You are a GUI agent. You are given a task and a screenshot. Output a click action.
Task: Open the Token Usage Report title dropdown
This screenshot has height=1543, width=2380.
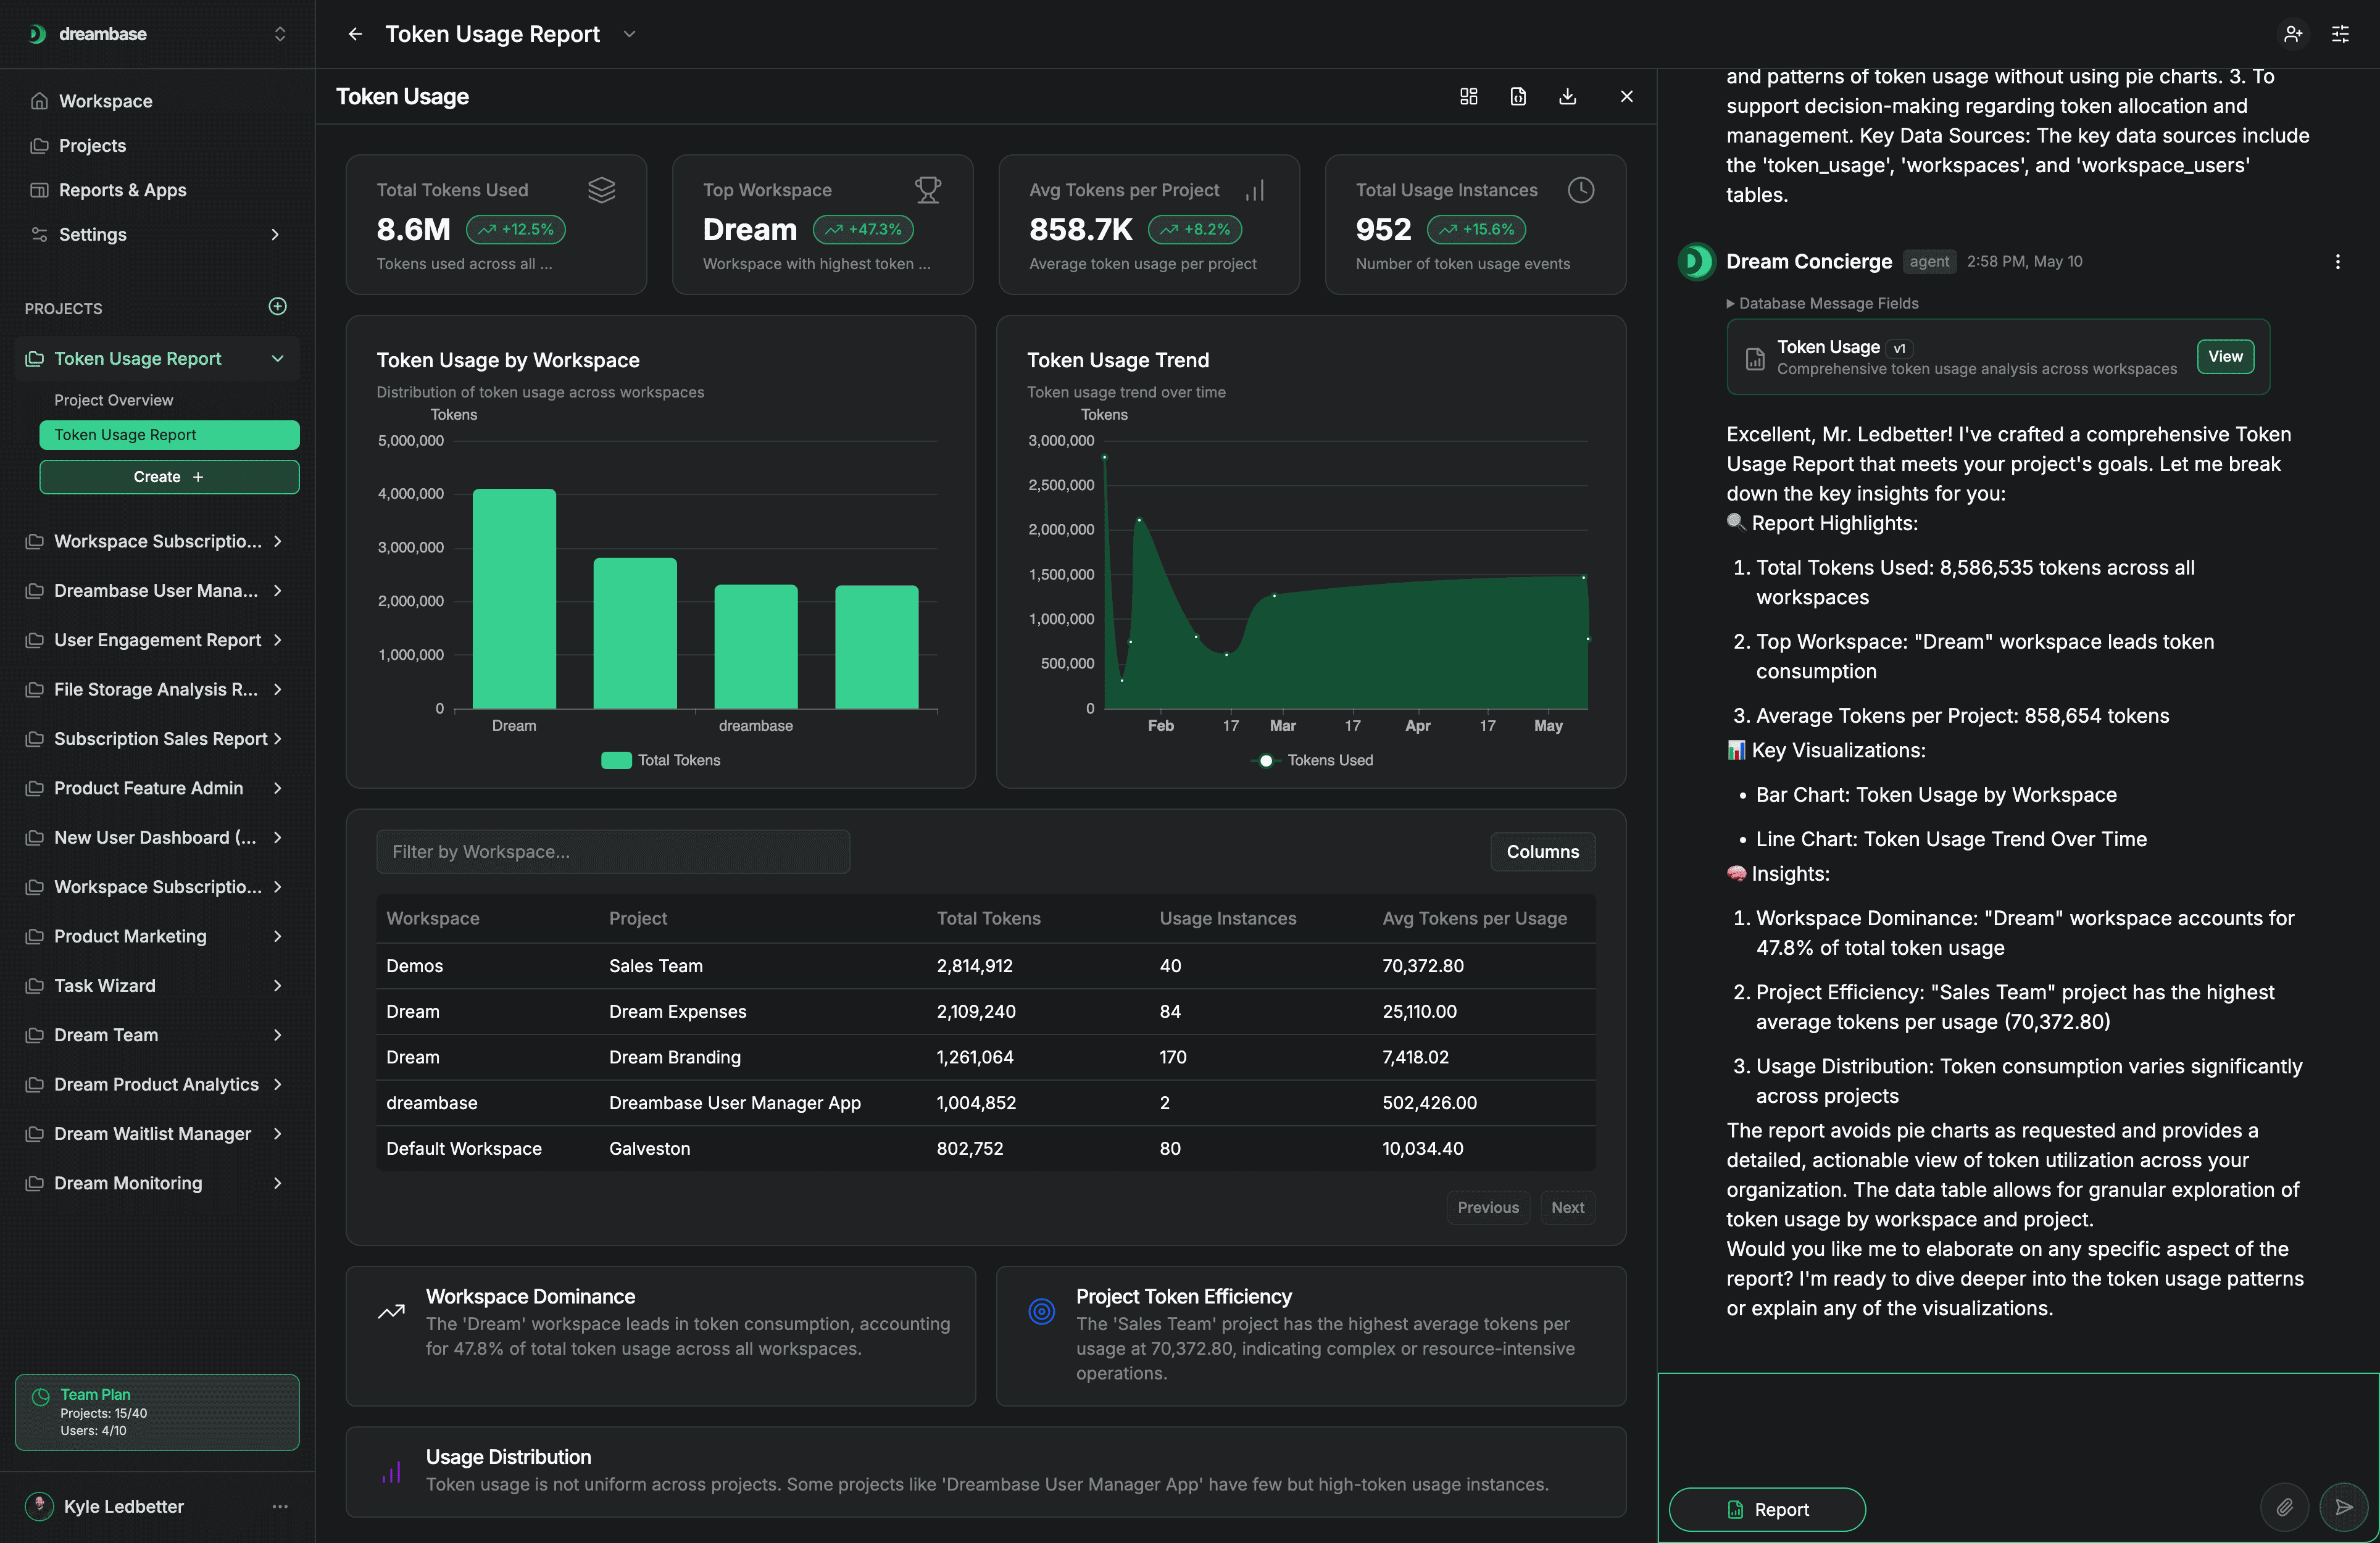(630, 34)
